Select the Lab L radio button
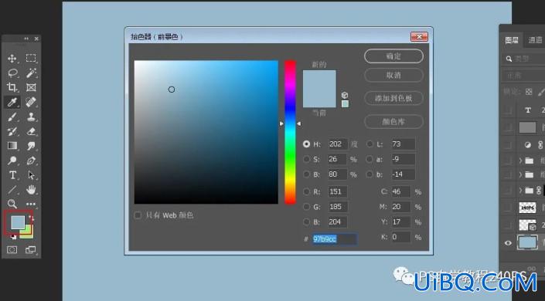The image size is (545, 301). point(370,144)
